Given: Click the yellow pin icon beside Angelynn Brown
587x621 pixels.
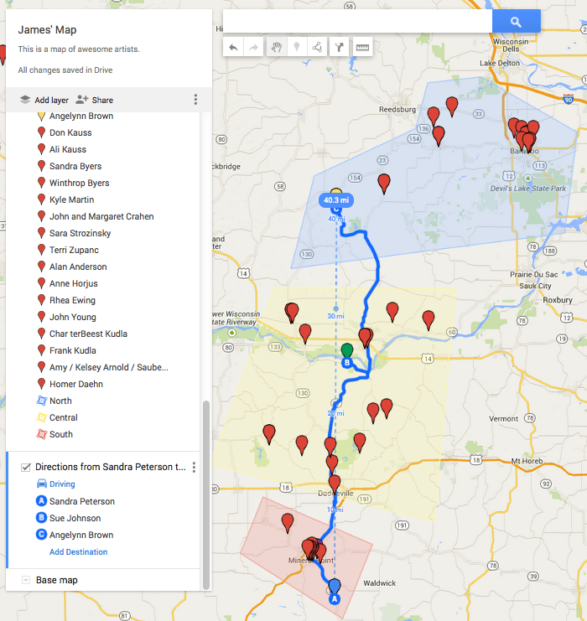Looking at the screenshot, I should click(x=41, y=116).
